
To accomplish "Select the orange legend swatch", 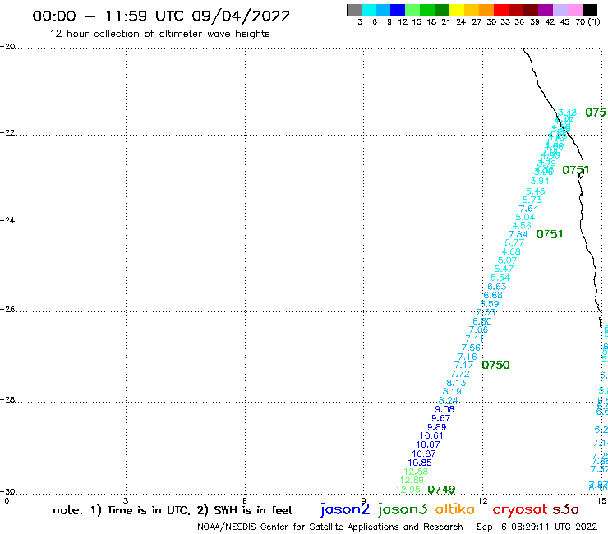I will pyautogui.click(x=486, y=10).
